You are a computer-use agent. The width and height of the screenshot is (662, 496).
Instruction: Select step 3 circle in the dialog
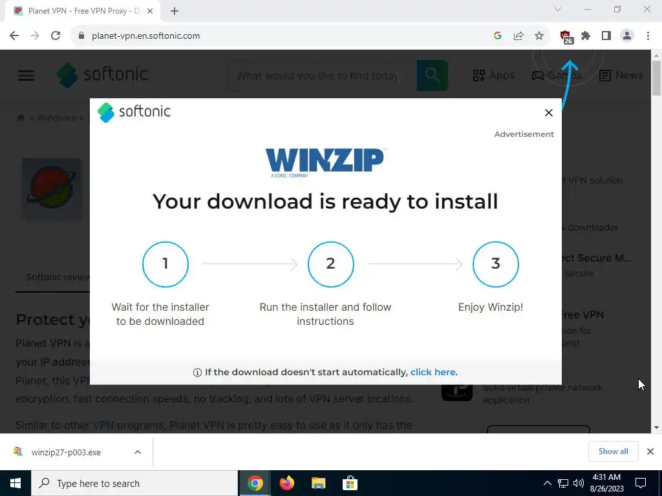pos(496,264)
